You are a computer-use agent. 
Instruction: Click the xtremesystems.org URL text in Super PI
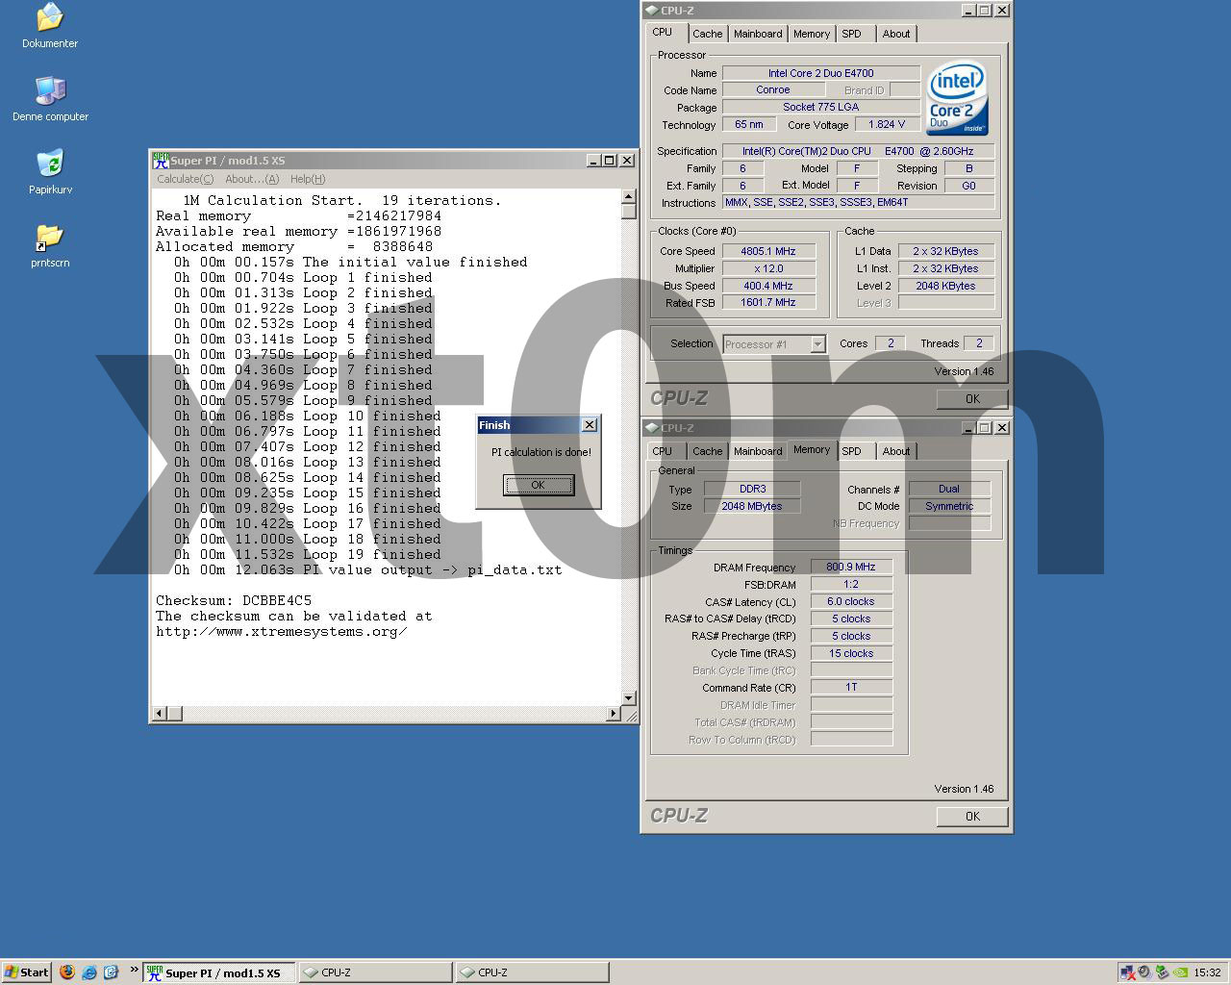click(281, 631)
